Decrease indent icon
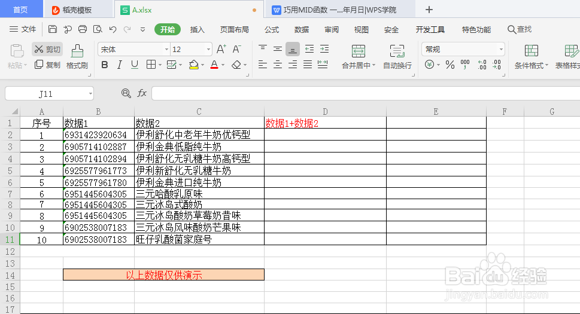 [309, 49]
